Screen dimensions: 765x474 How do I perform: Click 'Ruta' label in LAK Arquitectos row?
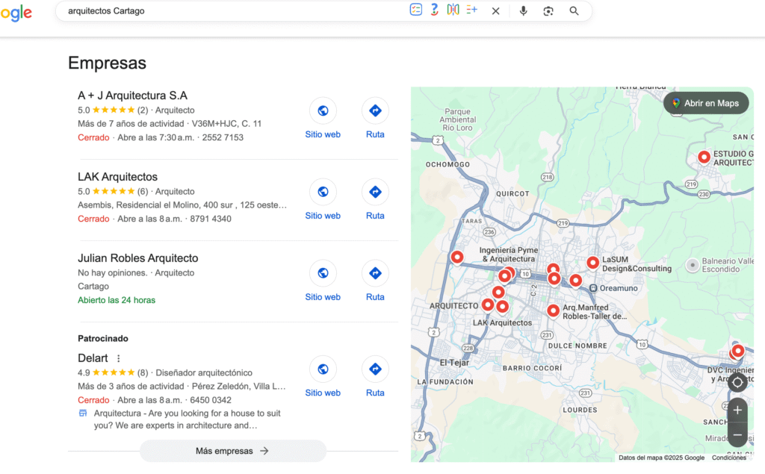375,216
